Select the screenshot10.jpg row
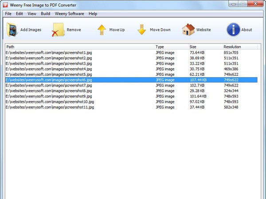Screen dimensions: 266x199 click(131, 101)
